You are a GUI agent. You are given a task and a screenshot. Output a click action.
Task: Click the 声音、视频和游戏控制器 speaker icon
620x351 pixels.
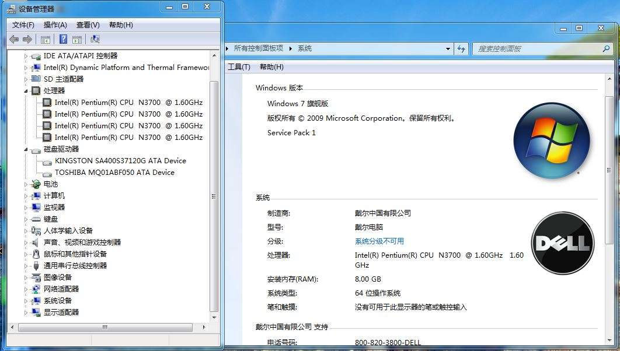[x=36, y=243]
